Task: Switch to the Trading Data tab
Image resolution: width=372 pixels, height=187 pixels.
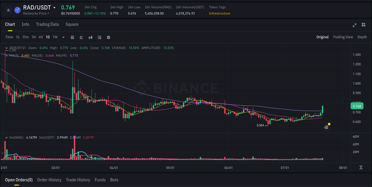Action: click(47, 24)
